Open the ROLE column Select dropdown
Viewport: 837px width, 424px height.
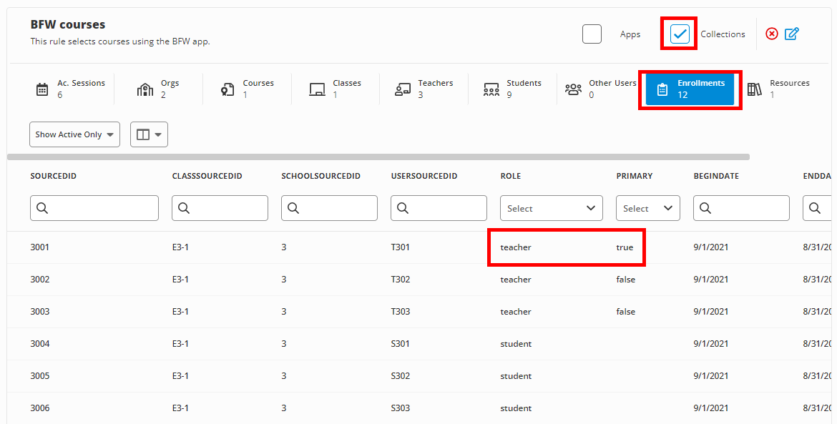tap(551, 207)
